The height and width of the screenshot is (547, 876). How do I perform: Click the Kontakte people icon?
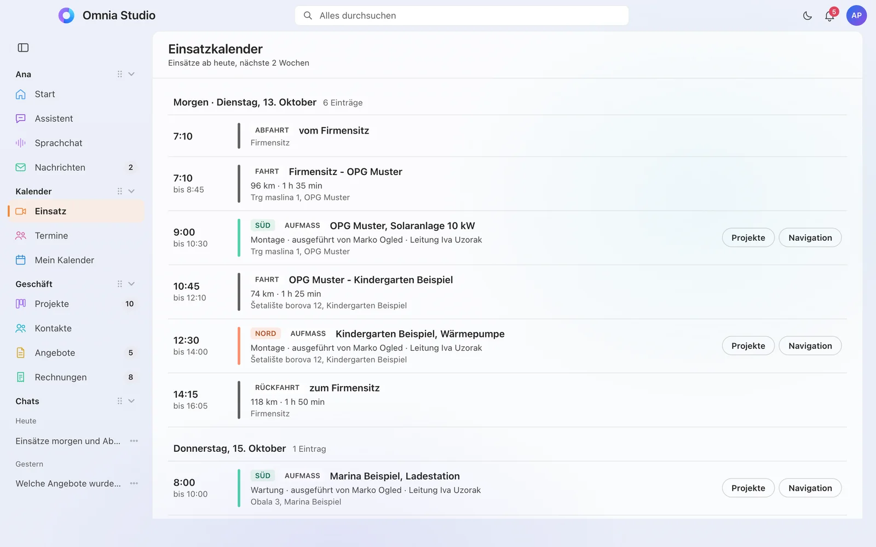(x=21, y=328)
